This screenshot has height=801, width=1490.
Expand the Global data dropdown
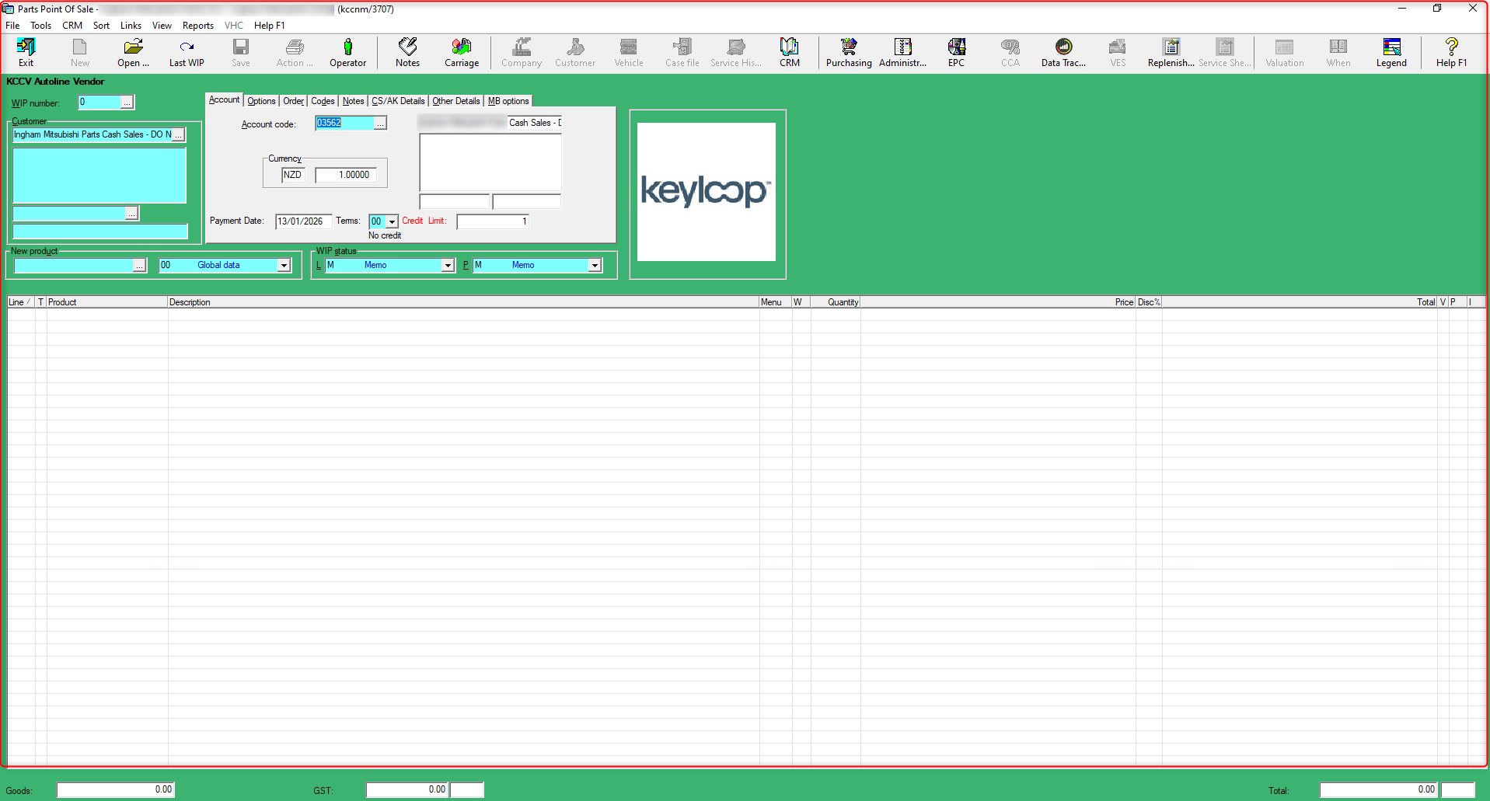[x=284, y=266]
